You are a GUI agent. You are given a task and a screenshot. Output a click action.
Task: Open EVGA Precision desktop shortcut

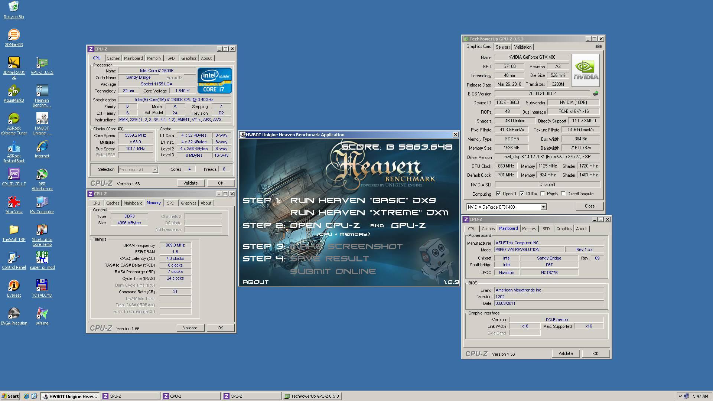click(x=14, y=316)
